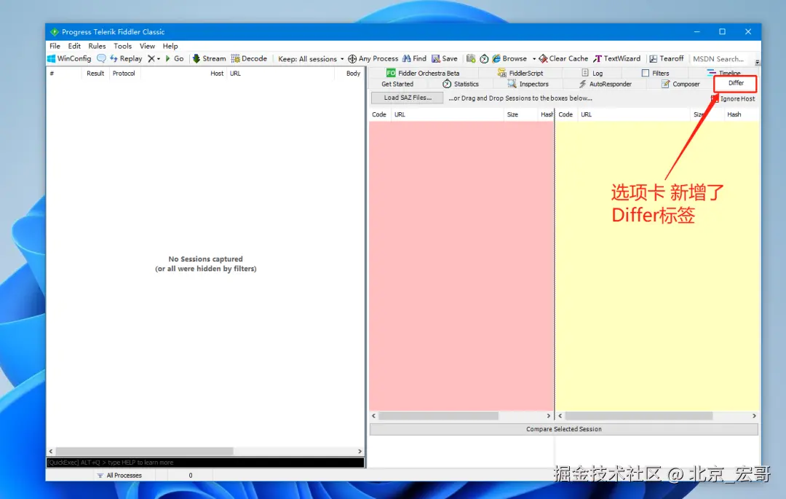Open the Filters tab

(x=655, y=74)
